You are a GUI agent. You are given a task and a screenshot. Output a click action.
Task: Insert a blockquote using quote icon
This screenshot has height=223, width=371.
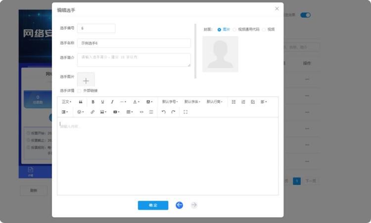pos(81,102)
